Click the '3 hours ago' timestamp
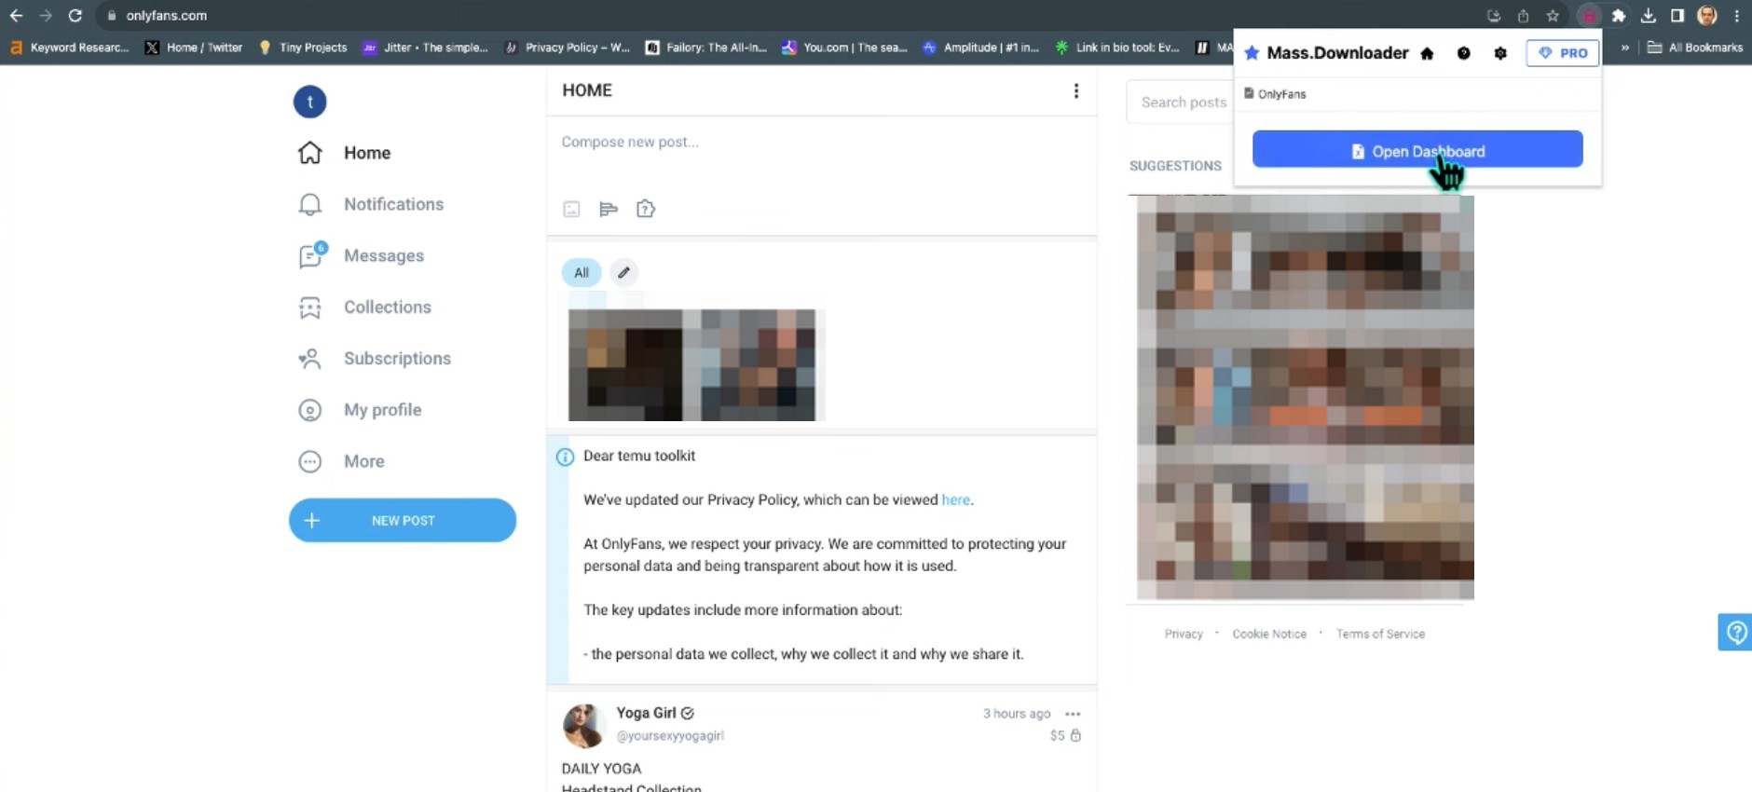This screenshot has width=1752, height=792. click(x=1017, y=714)
